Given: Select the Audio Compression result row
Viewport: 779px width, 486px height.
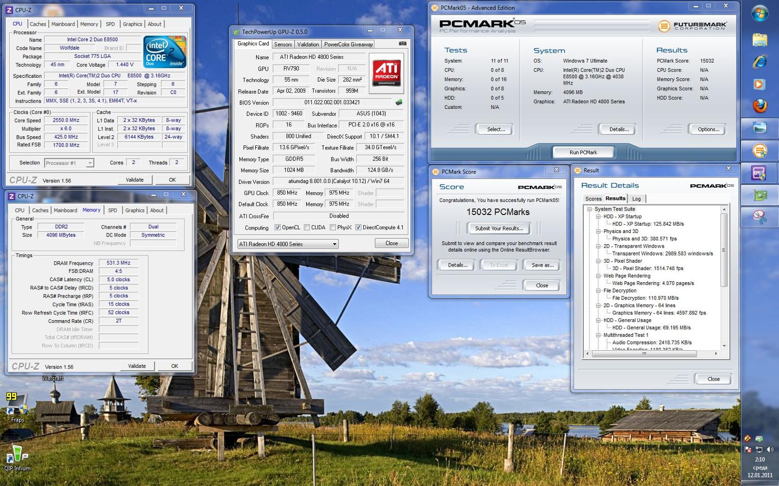Looking at the screenshot, I should click(x=652, y=342).
